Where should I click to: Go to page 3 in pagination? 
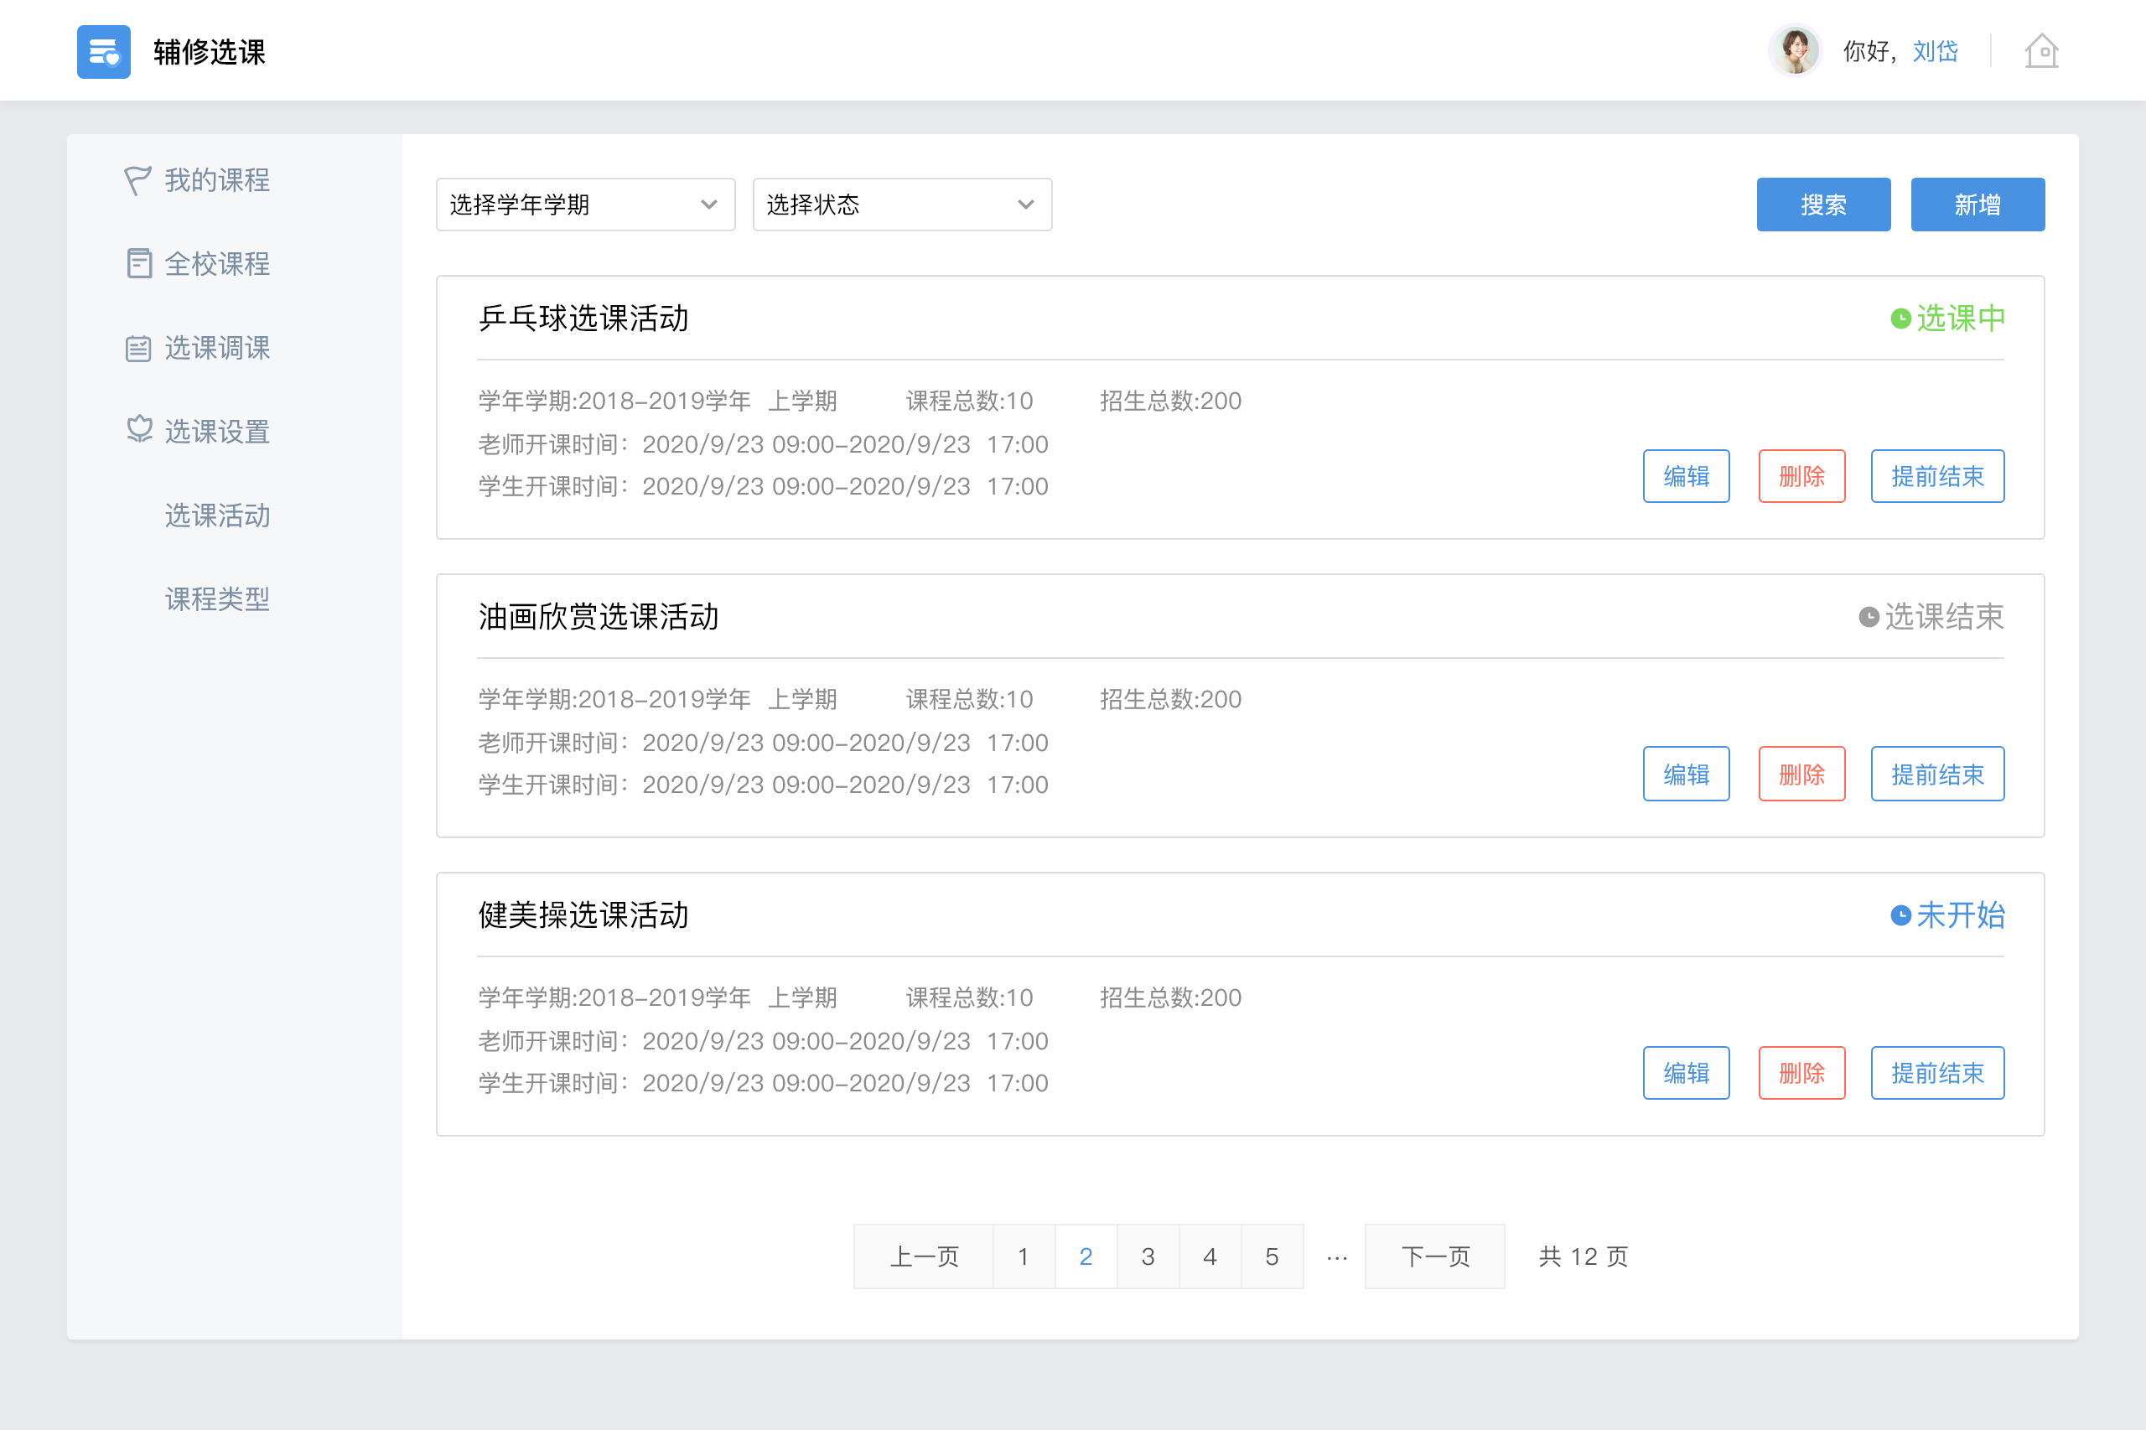[x=1148, y=1256]
